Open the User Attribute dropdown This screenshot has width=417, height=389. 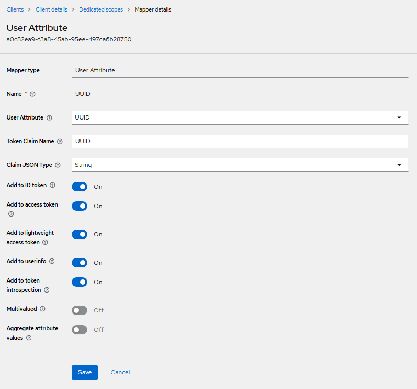coord(240,117)
